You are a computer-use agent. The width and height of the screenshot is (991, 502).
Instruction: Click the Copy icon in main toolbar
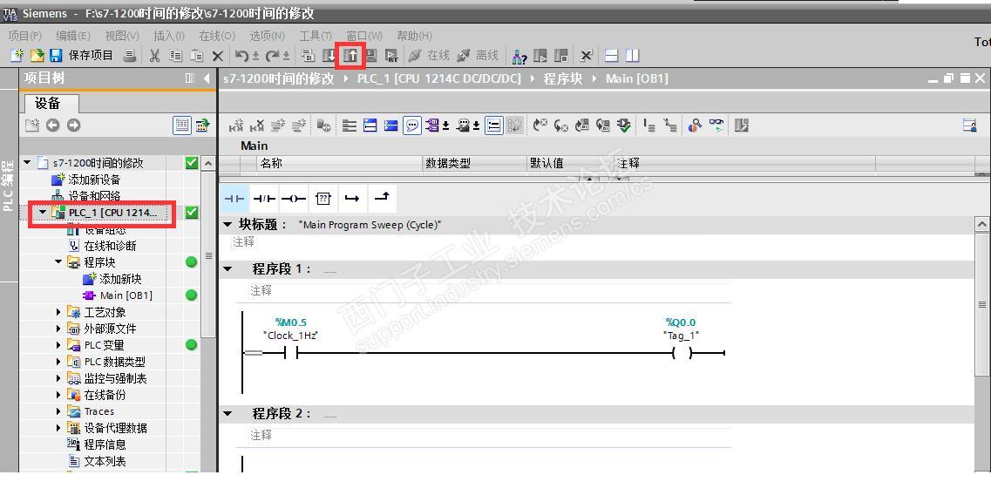click(176, 56)
